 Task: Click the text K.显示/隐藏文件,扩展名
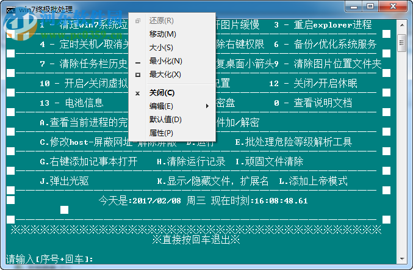coord(212,181)
